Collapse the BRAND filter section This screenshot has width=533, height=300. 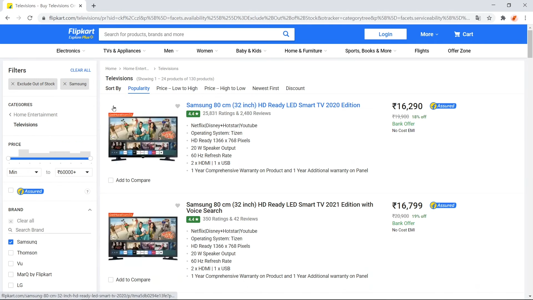pyautogui.click(x=90, y=210)
